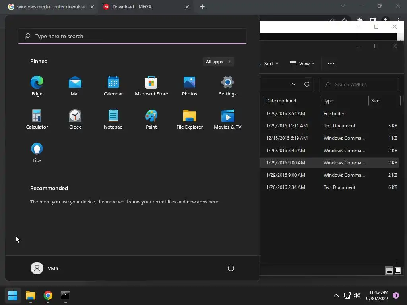This screenshot has height=305, width=407.
Task: Select the 1/29/2016 11:11 AM Text Document
Action: point(329,126)
